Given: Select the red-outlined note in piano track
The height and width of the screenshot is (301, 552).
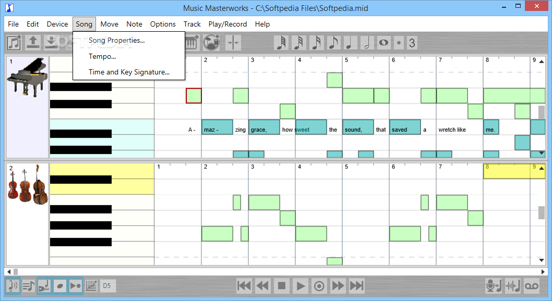Looking at the screenshot, I should tap(194, 95).
